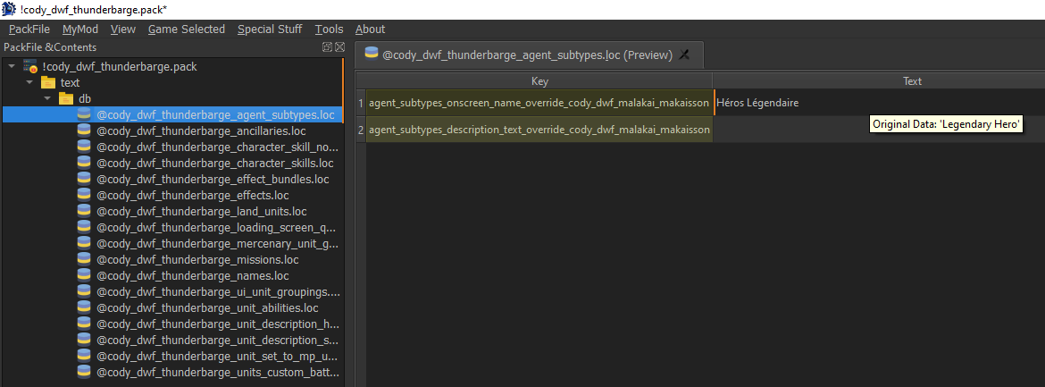This screenshot has width=1045, height=387.
Task: Open the Special Stuff menu
Action: point(270,29)
